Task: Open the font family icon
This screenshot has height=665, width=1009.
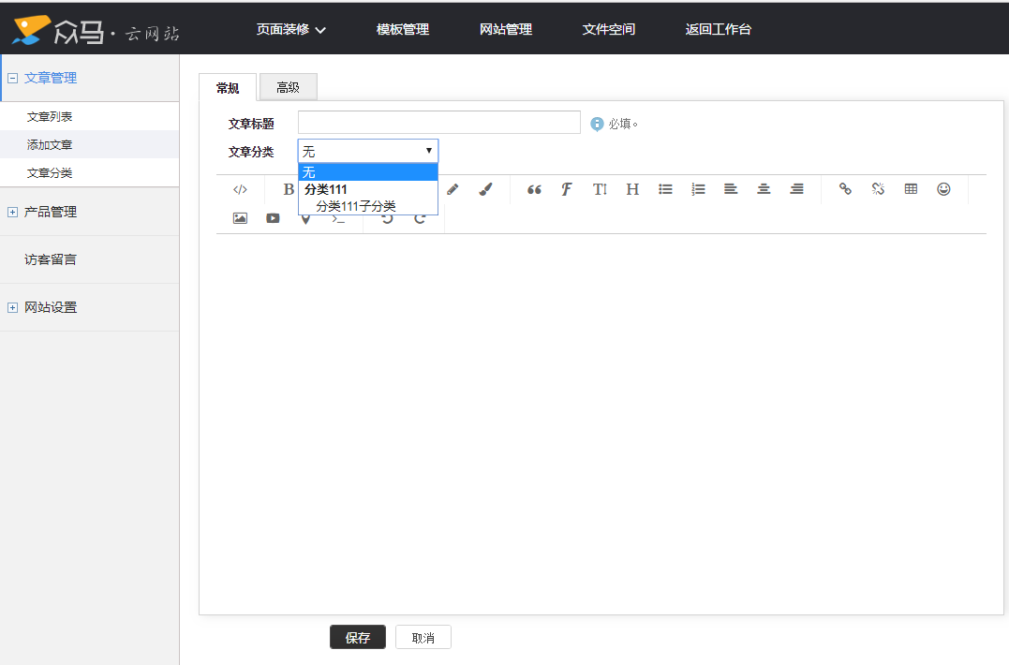Action: tap(566, 189)
